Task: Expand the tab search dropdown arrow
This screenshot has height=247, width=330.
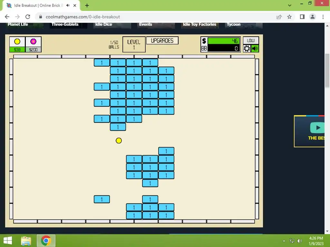Action: [x=290, y=5]
